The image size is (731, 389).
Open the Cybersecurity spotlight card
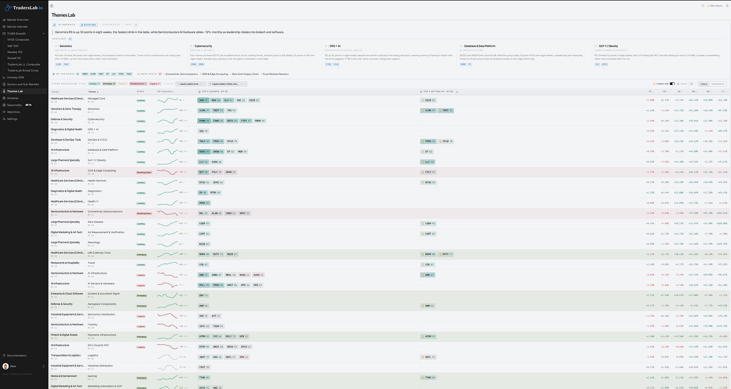click(255, 55)
